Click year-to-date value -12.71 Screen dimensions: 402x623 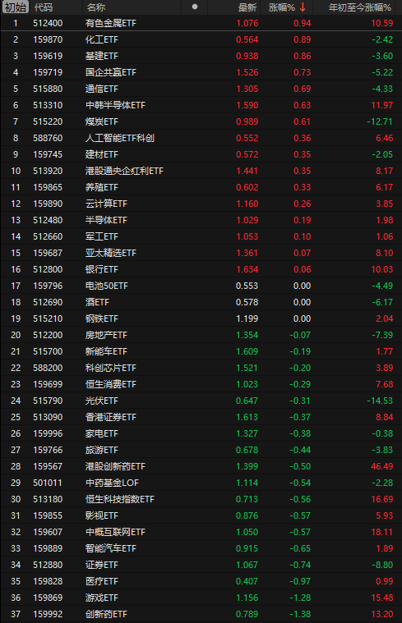coord(380,121)
